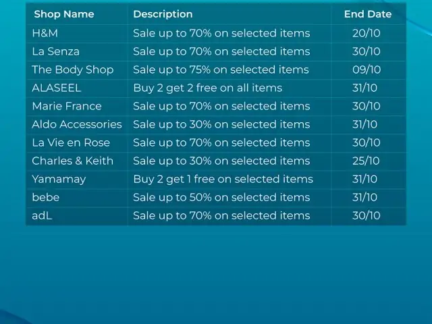Select the 50% sale description for bebe
This screenshot has width=432, height=324.
[221, 198]
